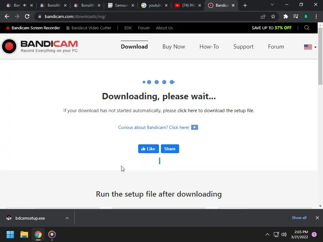Open the notification badge in the tray

pos(314,234)
